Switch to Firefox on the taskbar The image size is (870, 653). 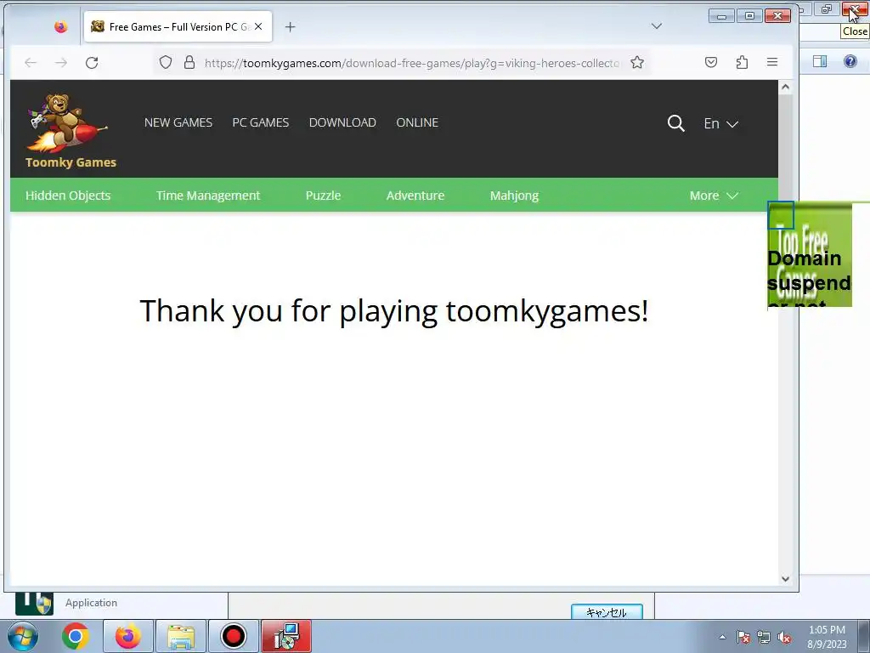(x=127, y=636)
